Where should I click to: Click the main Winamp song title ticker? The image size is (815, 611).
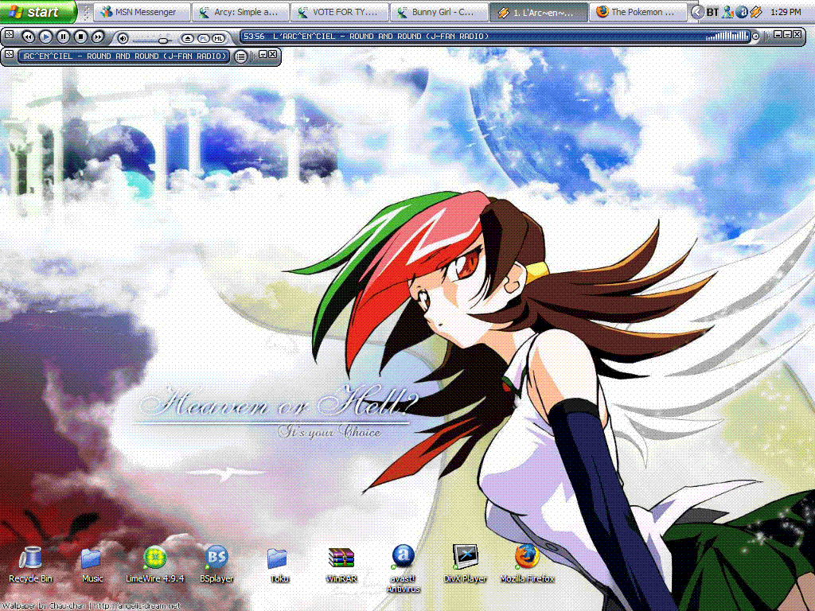pyautogui.click(x=381, y=37)
